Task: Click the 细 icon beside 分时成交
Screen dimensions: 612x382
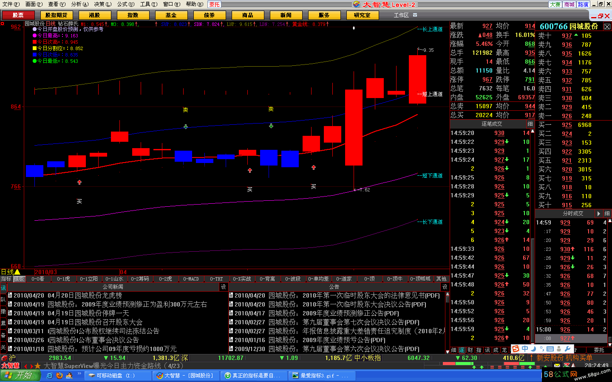Action: click(606, 213)
